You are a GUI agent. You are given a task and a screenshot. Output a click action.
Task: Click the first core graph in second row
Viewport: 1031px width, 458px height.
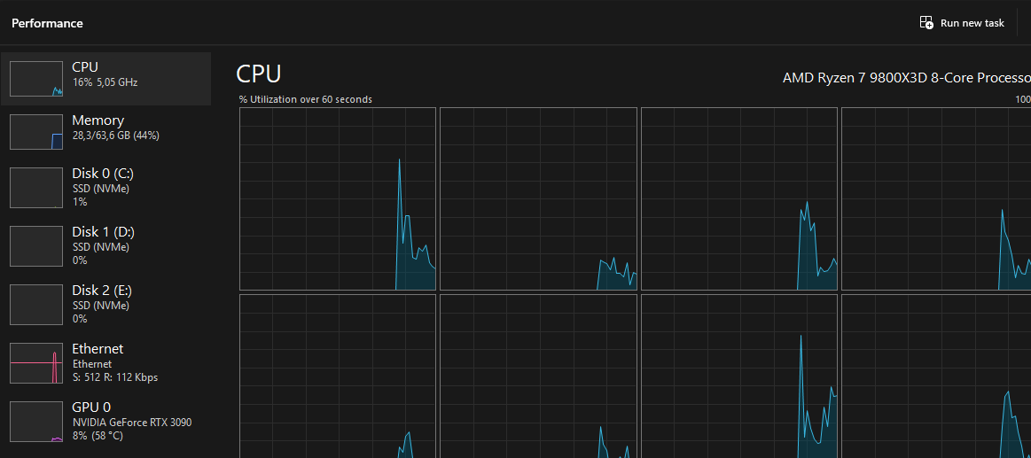pyautogui.click(x=338, y=376)
